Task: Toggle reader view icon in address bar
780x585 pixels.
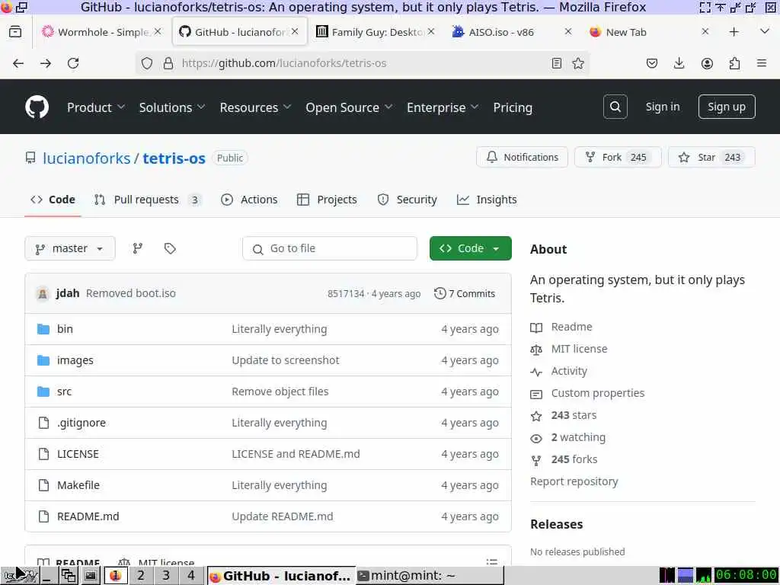Action: [557, 63]
